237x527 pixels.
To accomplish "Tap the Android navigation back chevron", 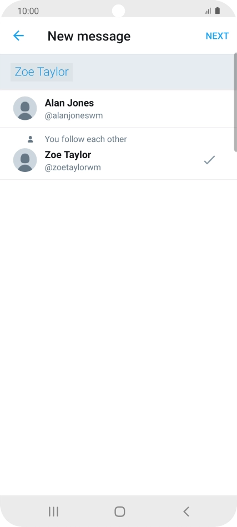I will pos(186,511).
